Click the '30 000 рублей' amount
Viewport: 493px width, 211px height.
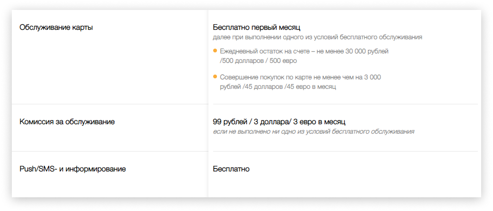pyautogui.click(x=367, y=51)
